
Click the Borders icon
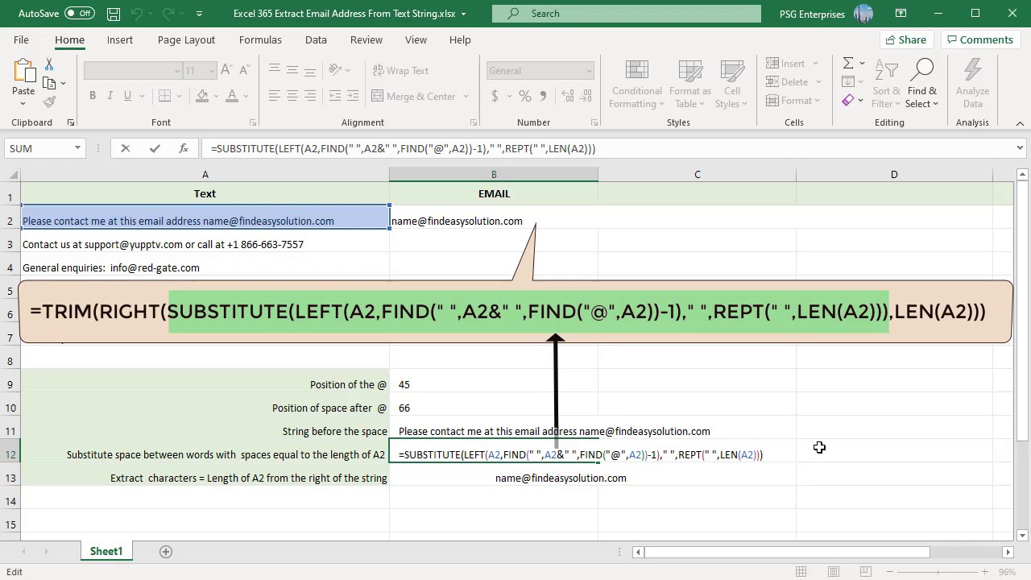[x=165, y=96]
